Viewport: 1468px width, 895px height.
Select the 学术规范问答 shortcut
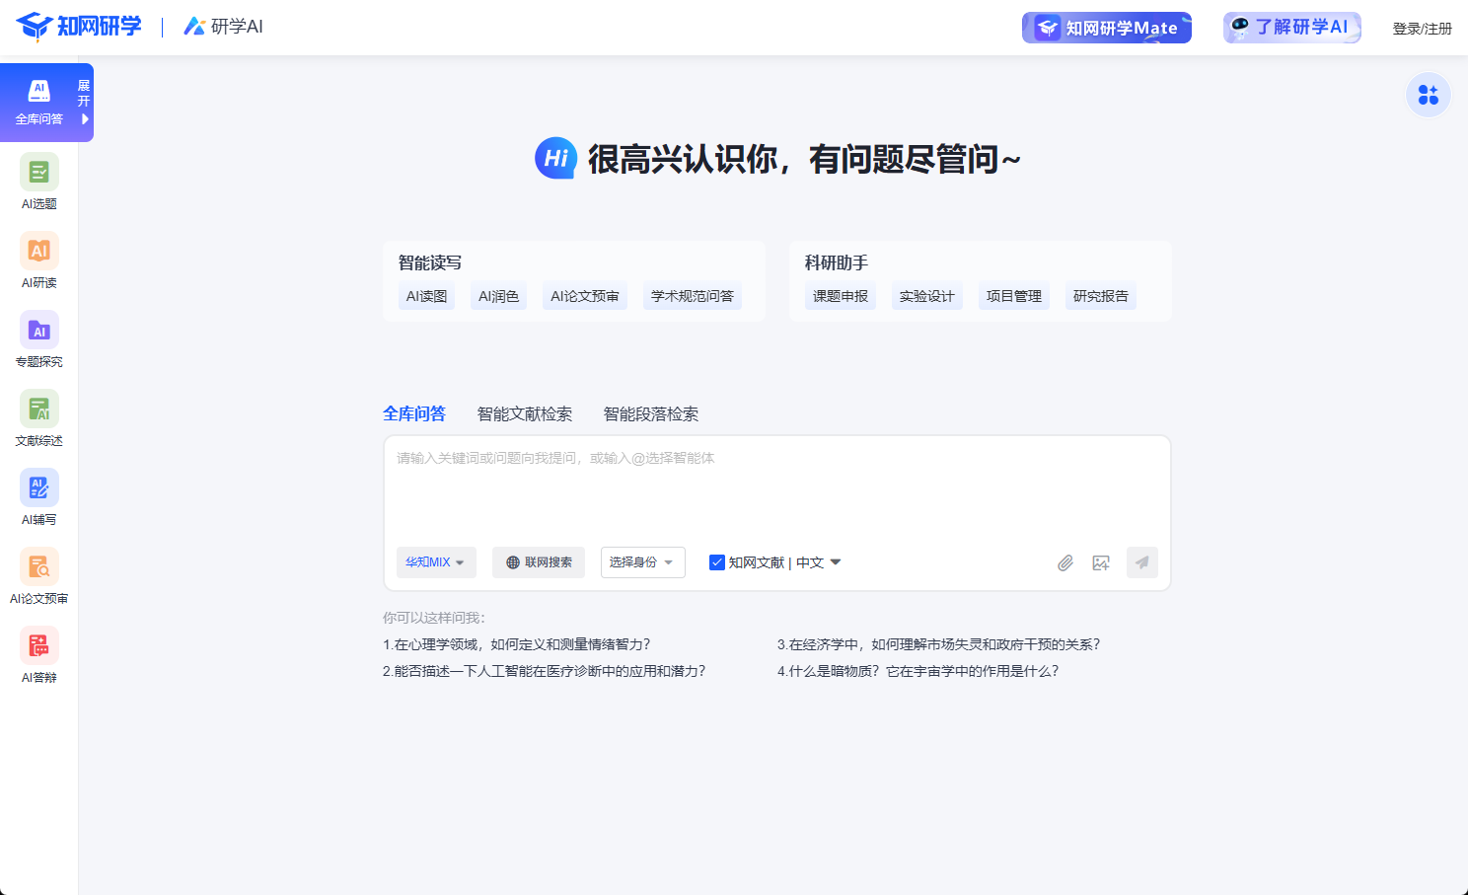(693, 296)
